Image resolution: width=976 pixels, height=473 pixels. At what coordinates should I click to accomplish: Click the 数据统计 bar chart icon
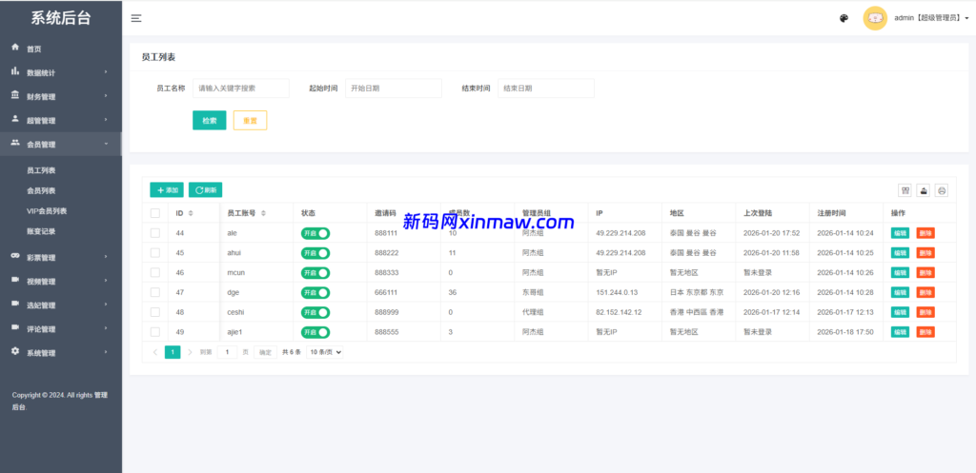click(15, 71)
